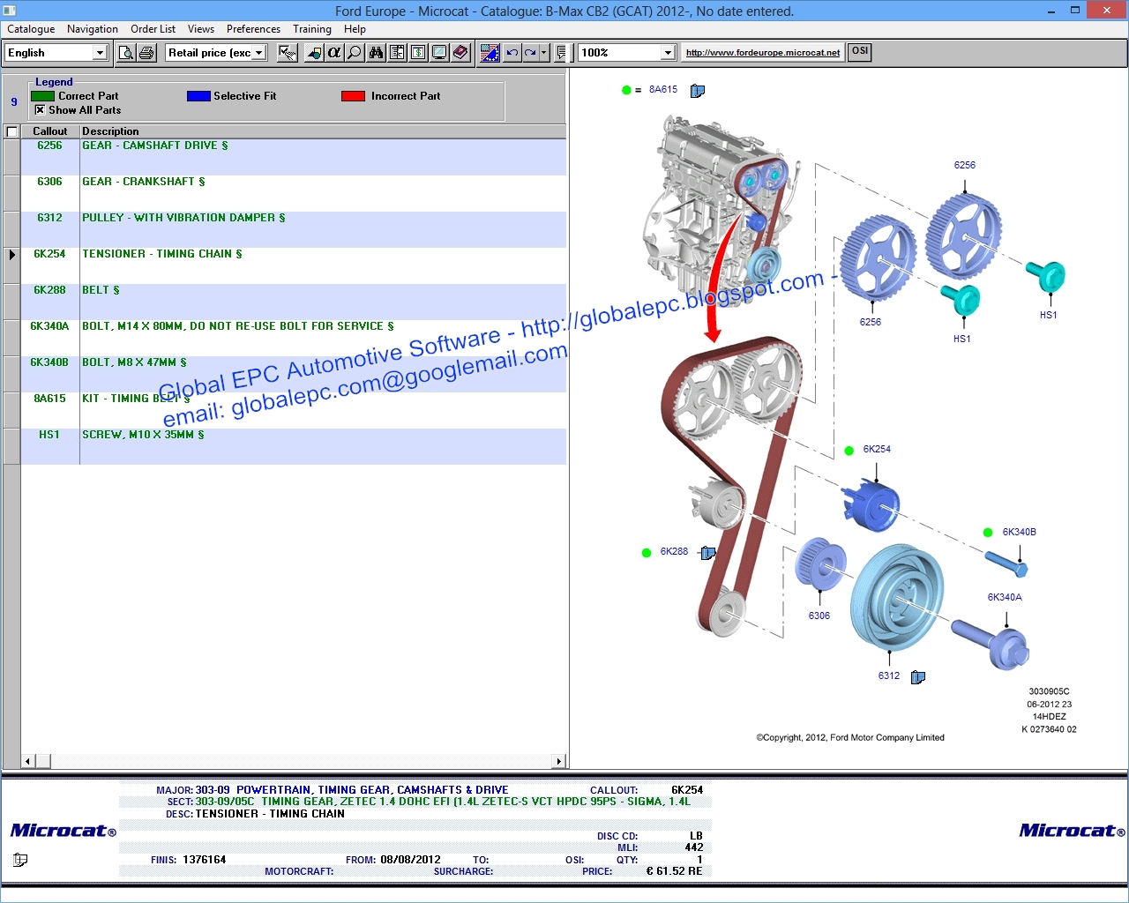Select row GEAR - CRANKSHAFT
1129x903 pixels.
pos(294,193)
